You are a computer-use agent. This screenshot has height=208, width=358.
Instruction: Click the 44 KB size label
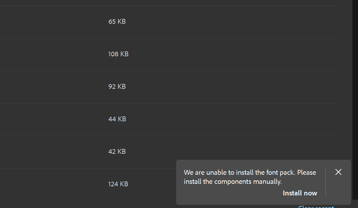[117, 119]
